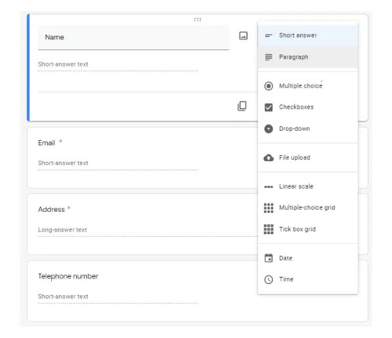392x338 pixels.
Task: Click the Multiple-choice grid dots icon
Action: pos(269,208)
